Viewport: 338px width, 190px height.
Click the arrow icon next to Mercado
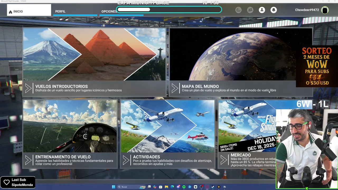click(x=224, y=160)
